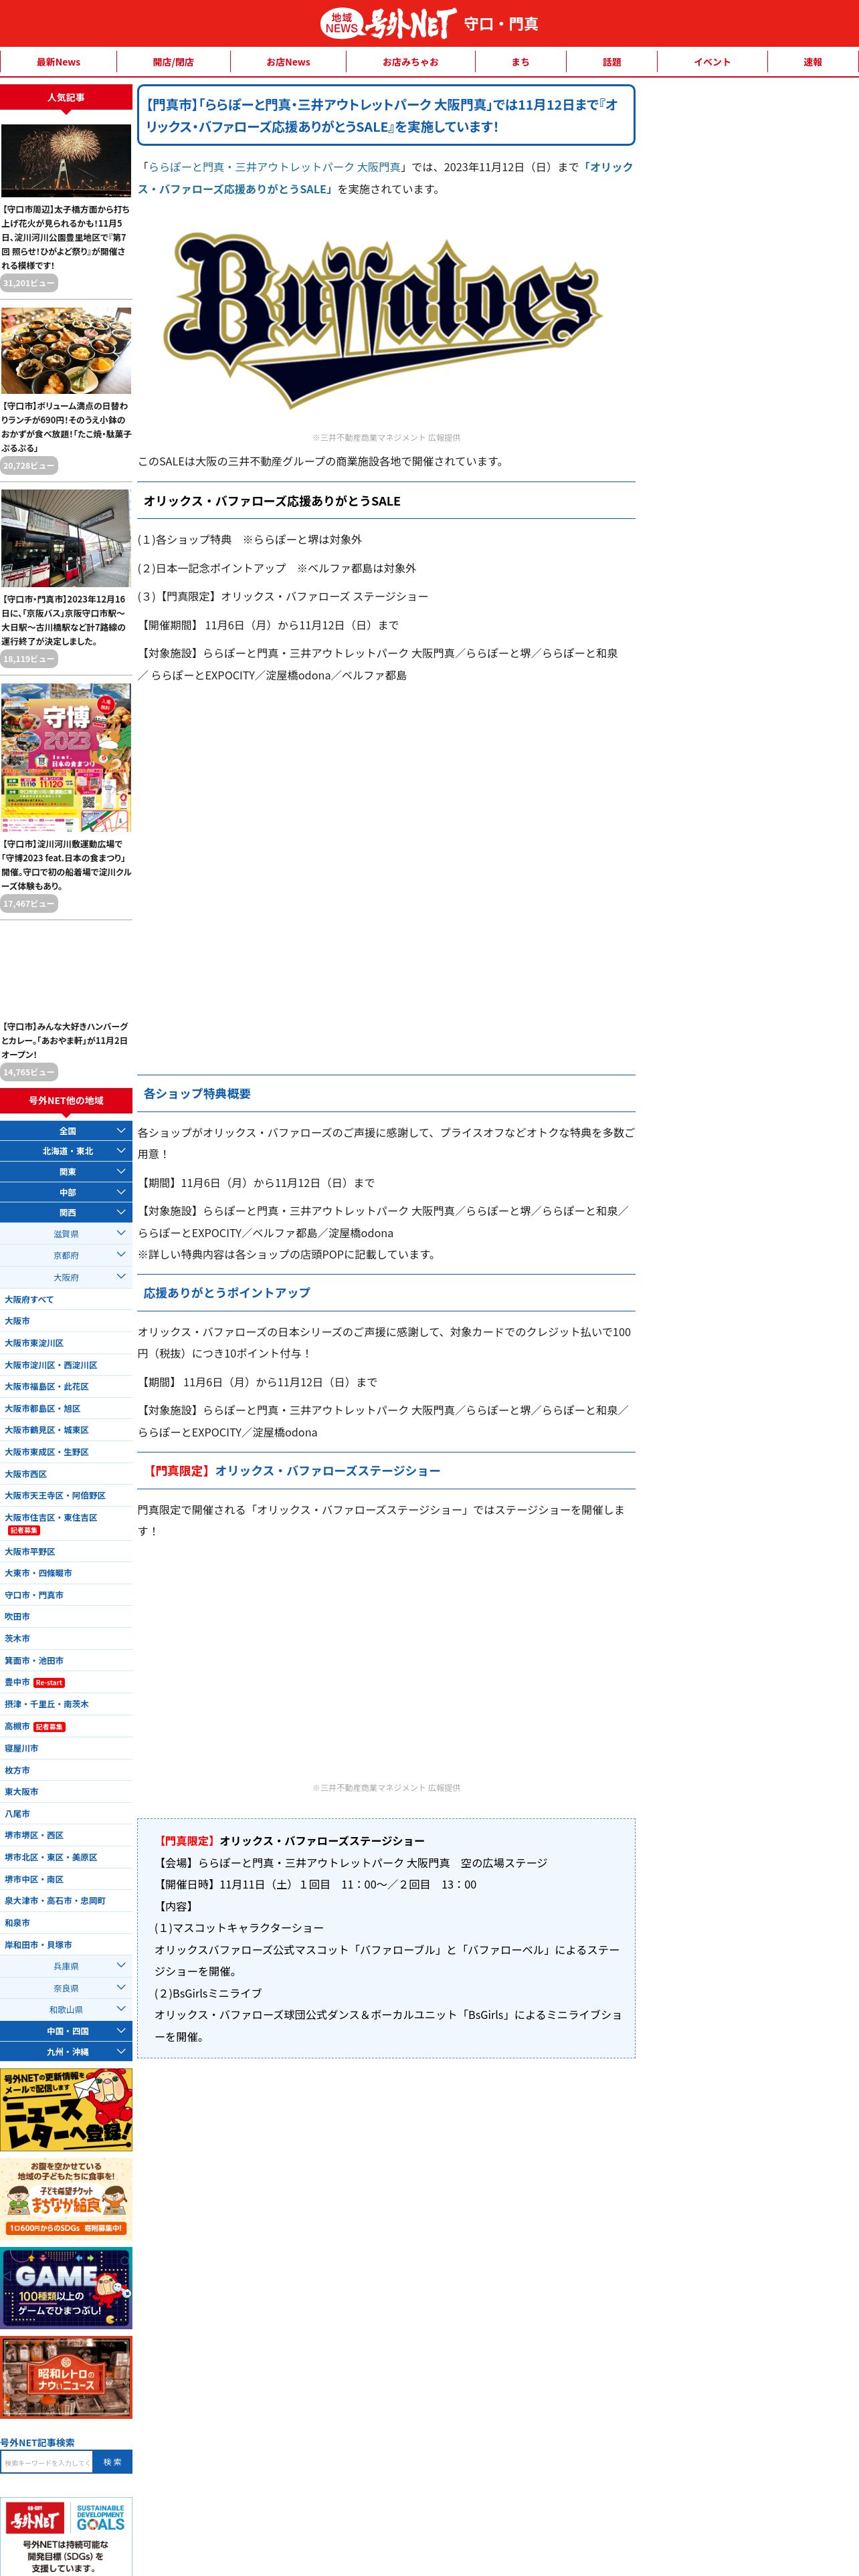This screenshot has height=2576, width=859.
Task: Open the fireworks article thumbnail
Action: tap(66, 160)
